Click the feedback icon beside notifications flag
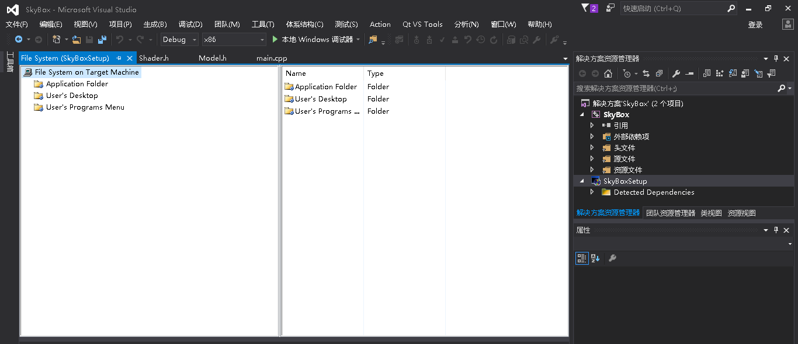 [x=610, y=8]
